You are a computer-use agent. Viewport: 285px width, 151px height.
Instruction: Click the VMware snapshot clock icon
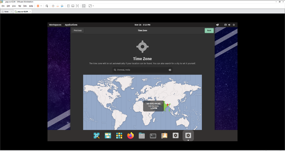(x=53, y=6)
